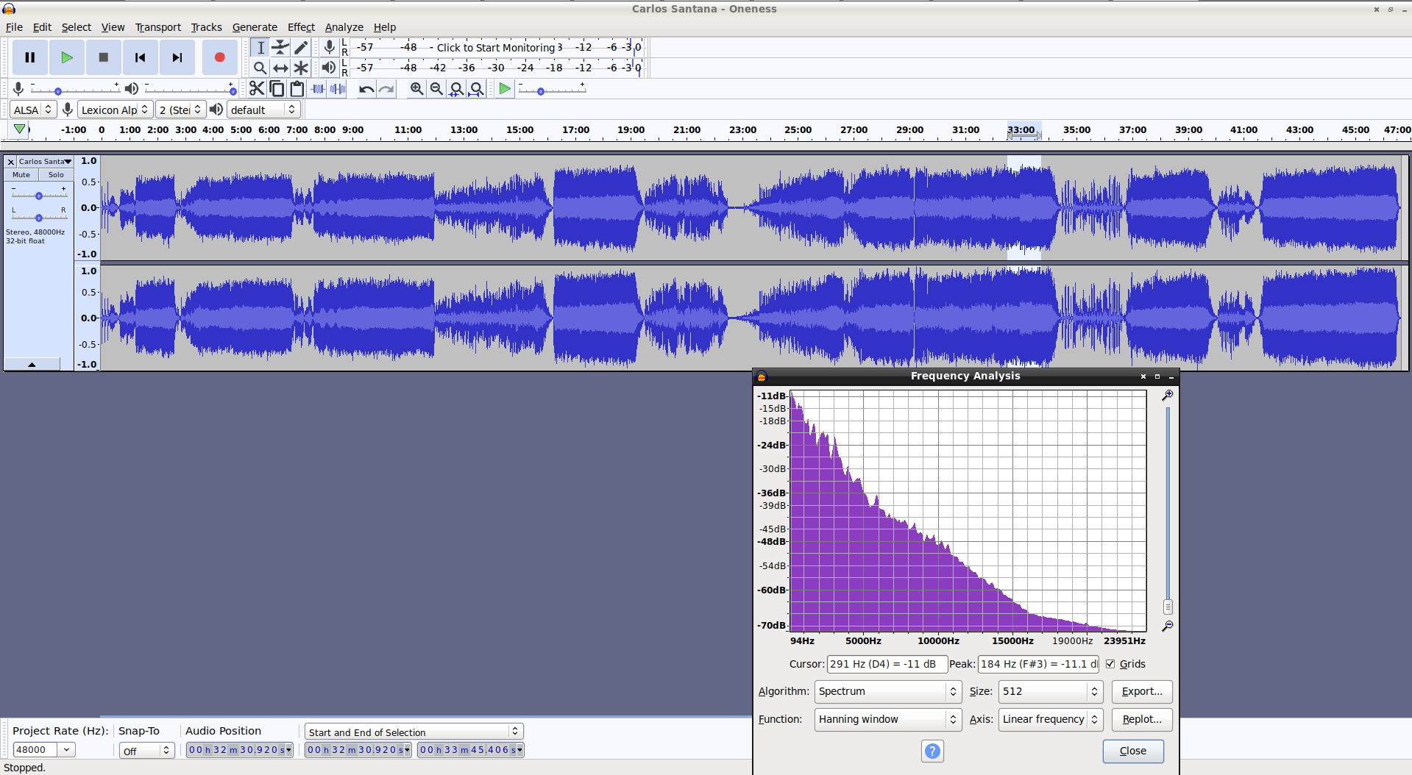
Task: Zoom out on the waveform
Action: 437,89
